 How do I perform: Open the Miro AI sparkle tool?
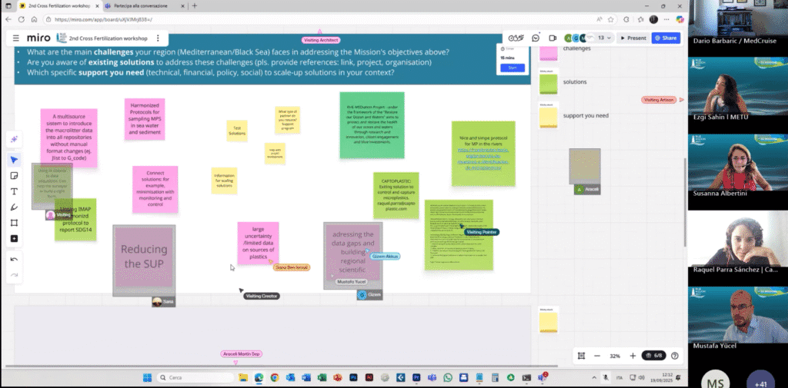[14, 139]
